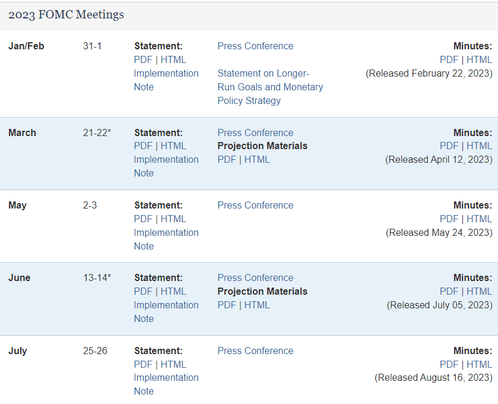Image resolution: width=498 pixels, height=404 pixels.
Task: Open March minutes HTML link
Action: point(479,146)
